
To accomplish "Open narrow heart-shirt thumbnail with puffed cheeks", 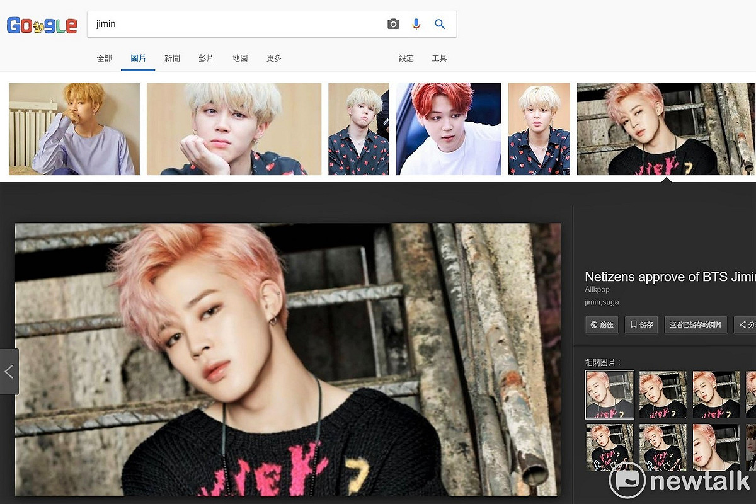I will [358, 129].
